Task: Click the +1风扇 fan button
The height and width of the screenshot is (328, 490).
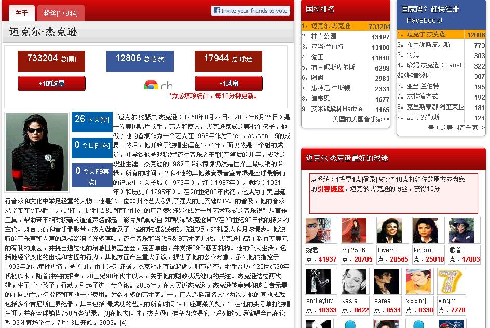Action: tap(228, 84)
